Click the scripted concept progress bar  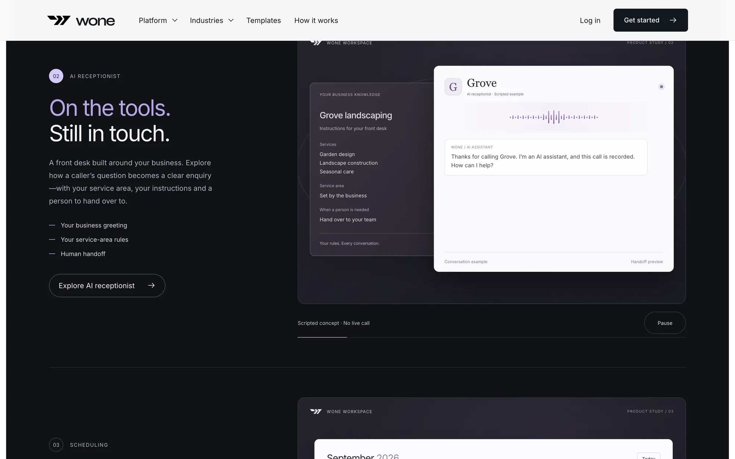pos(491,337)
